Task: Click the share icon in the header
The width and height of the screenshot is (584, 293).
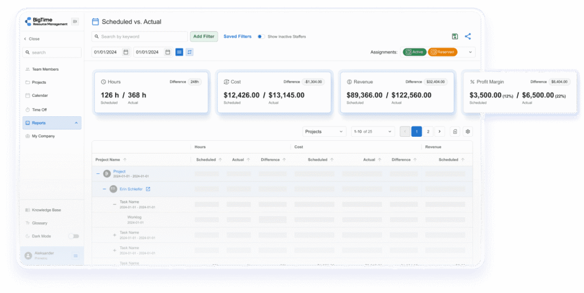Action: 468,36
